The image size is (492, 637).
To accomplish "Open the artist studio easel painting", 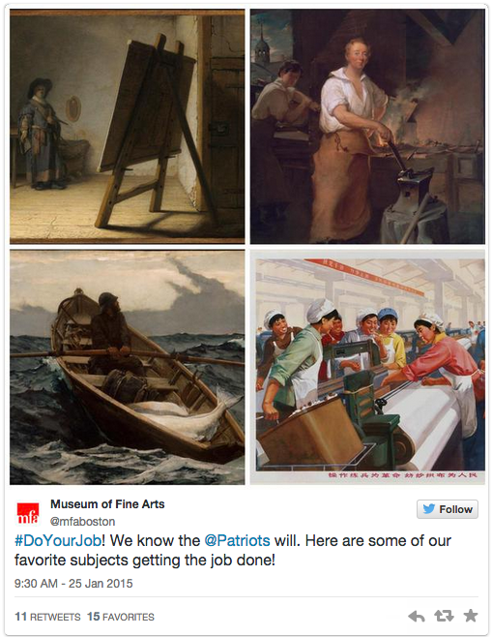I will 128,127.
